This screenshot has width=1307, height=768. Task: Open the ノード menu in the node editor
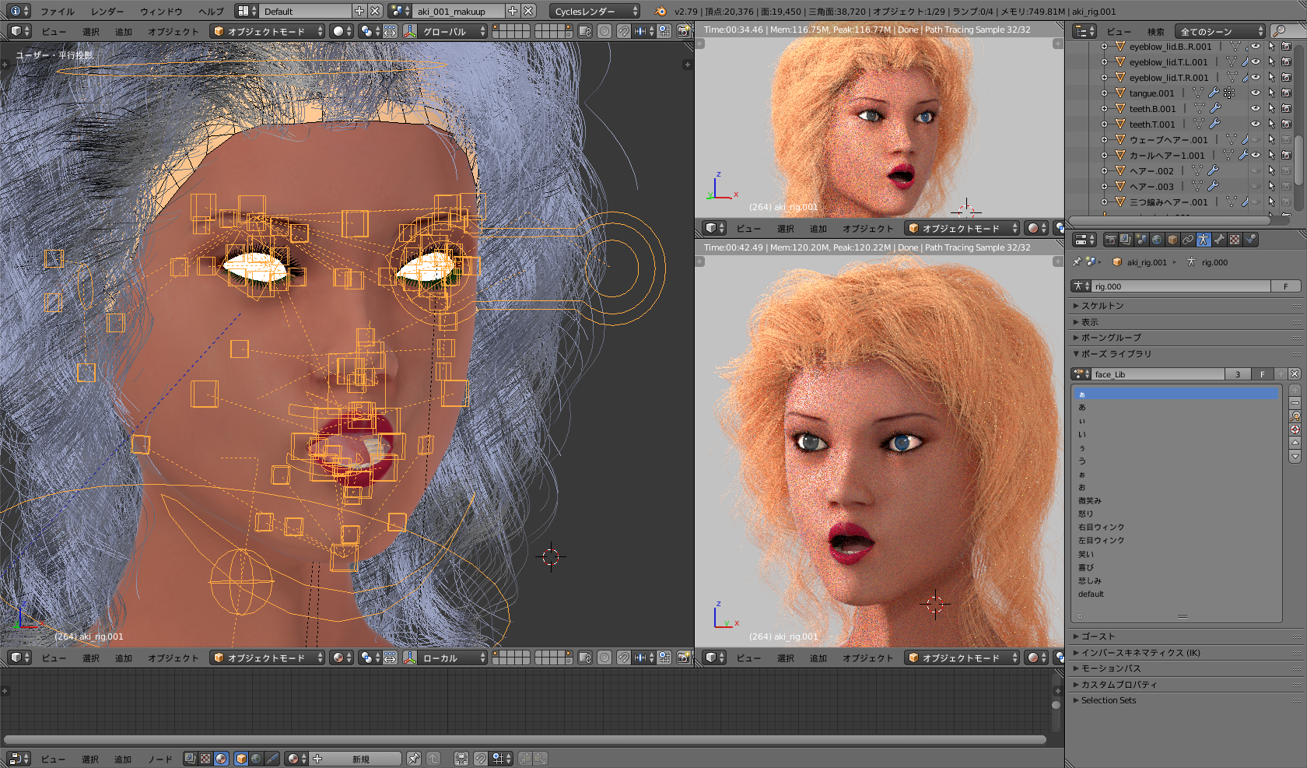click(x=159, y=759)
